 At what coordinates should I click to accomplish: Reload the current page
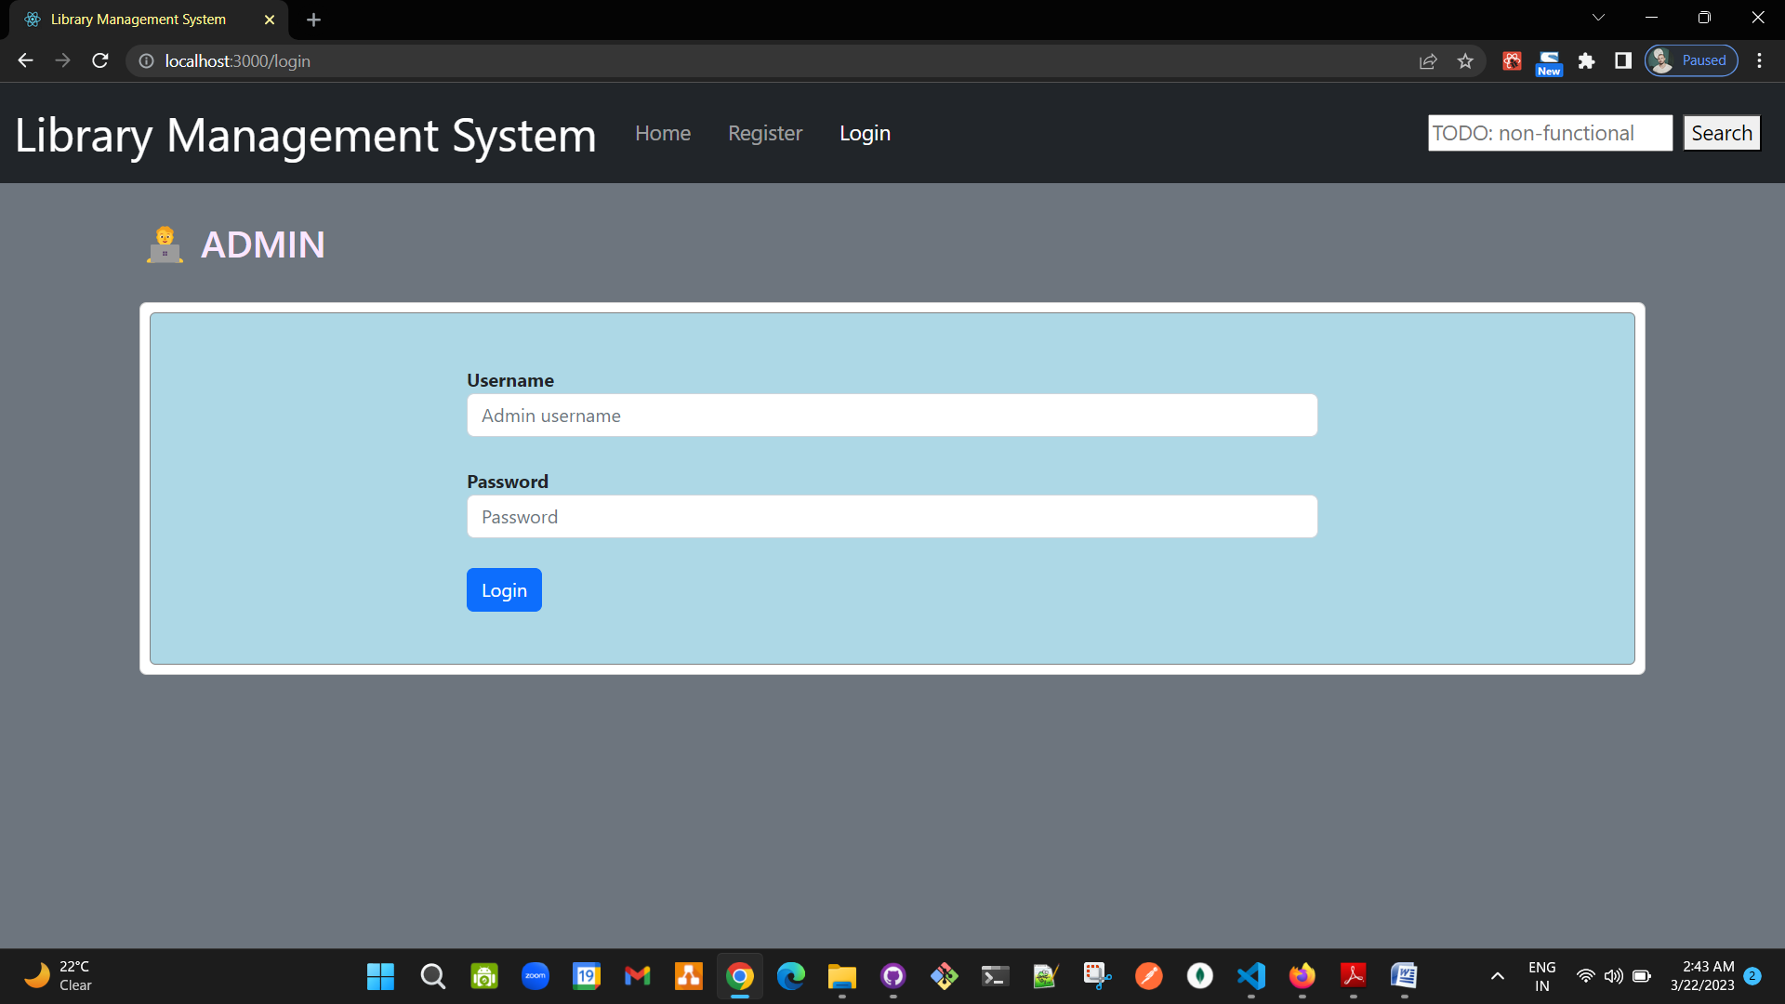99,60
